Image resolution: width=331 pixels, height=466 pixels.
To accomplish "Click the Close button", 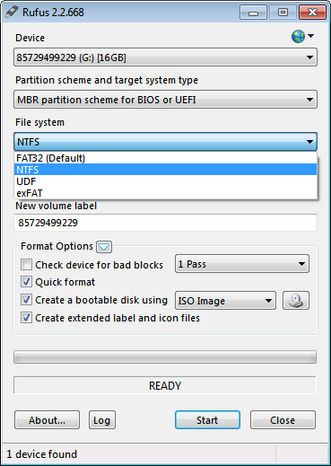I will tap(283, 420).
